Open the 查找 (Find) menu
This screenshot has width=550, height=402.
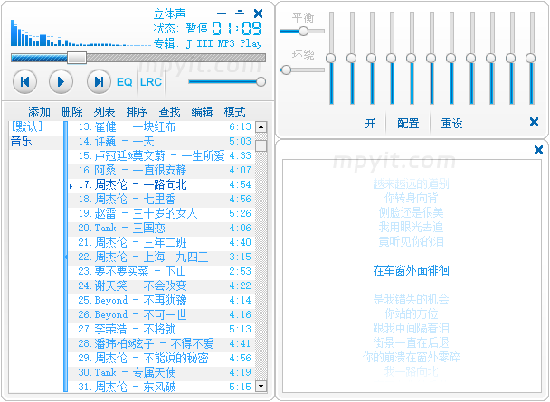170,112
